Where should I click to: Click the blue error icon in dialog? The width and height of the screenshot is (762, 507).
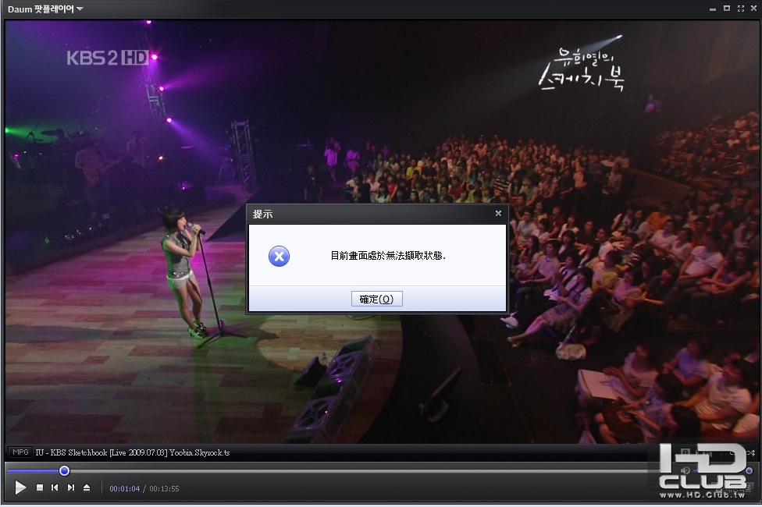pos(279,257)
